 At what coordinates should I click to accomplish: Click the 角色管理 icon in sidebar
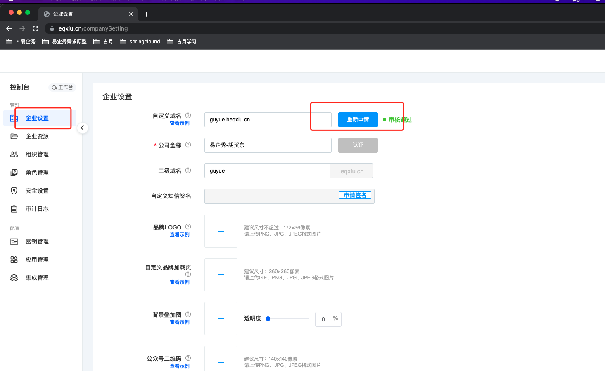(14, 173)
